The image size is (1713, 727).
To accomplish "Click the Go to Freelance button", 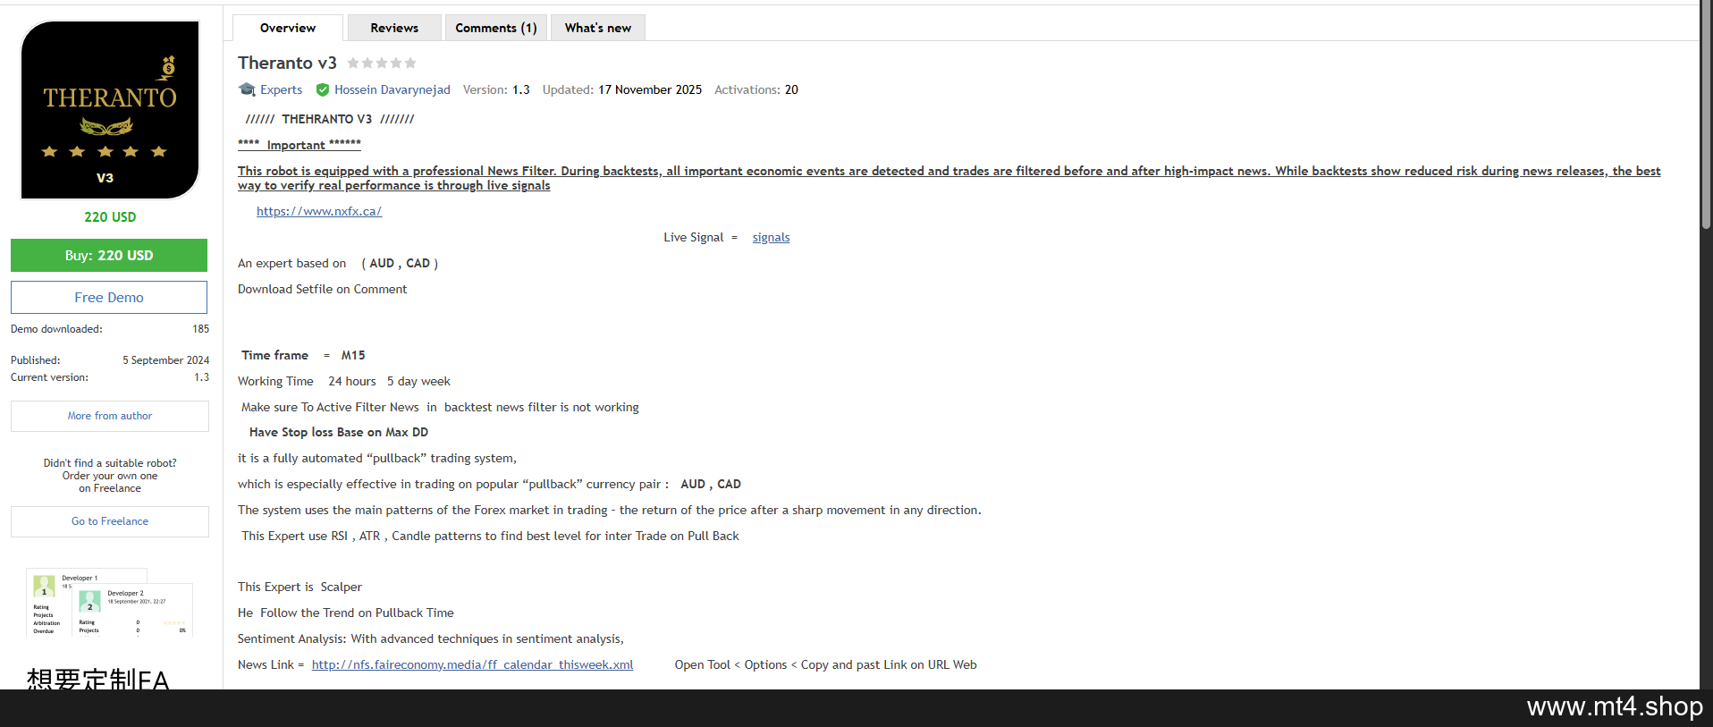I will (x=110, y=521).
